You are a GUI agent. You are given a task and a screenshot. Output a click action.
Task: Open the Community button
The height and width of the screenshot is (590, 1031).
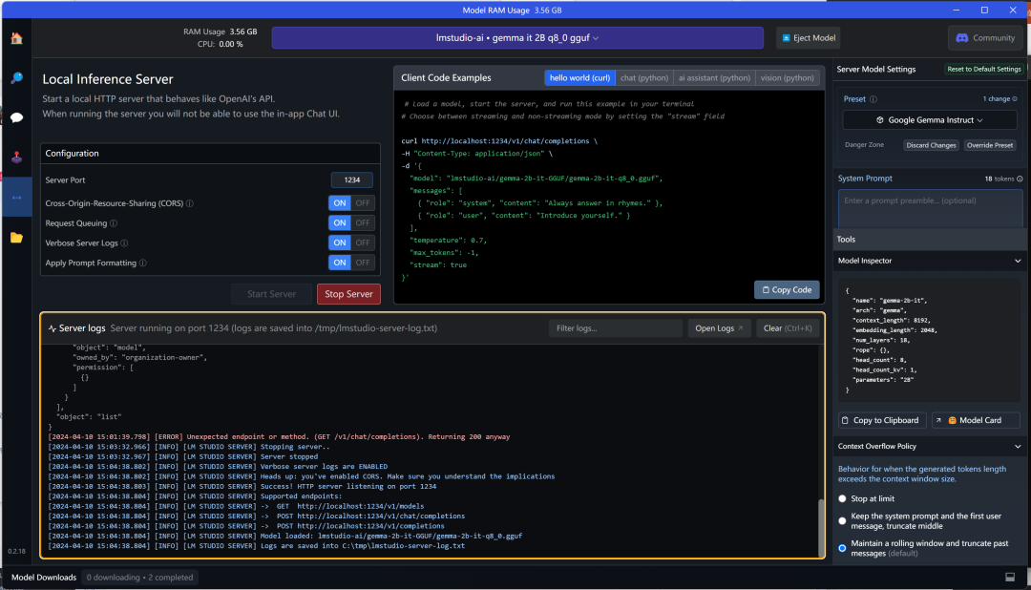pyautogui.click(x=985, y=38)
